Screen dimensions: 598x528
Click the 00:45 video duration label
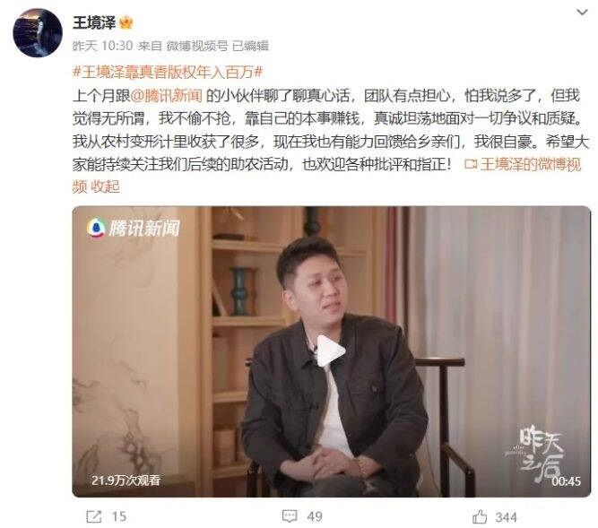(566, 481)
